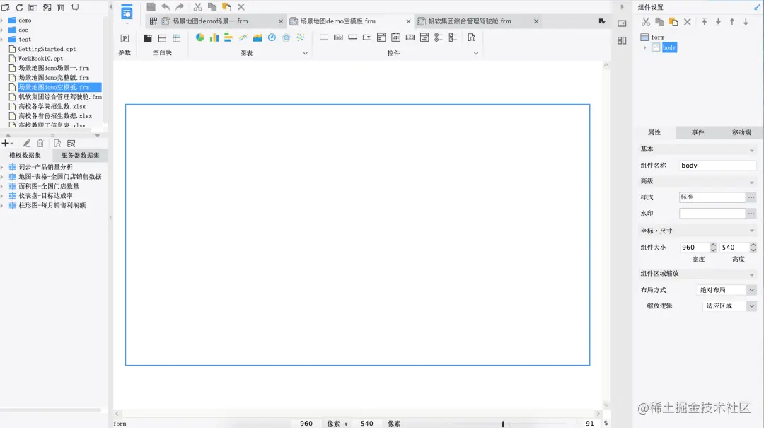Undo with the left curved arrow icon
This screenshot has width=764, height=428.
tap(166, 7)
